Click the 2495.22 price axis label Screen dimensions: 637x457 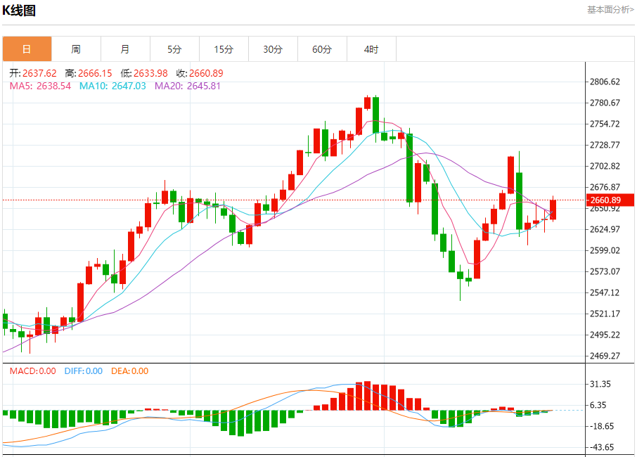605,335
